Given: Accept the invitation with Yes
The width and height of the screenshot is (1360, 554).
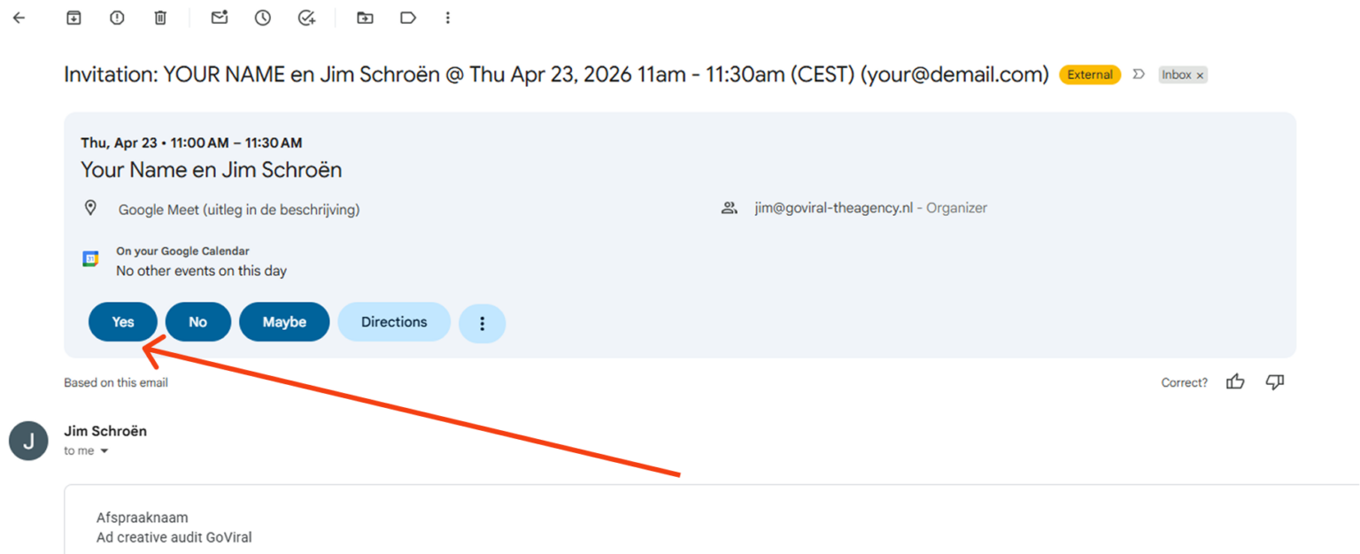Looking at the screenshot, I should (123, 322).
